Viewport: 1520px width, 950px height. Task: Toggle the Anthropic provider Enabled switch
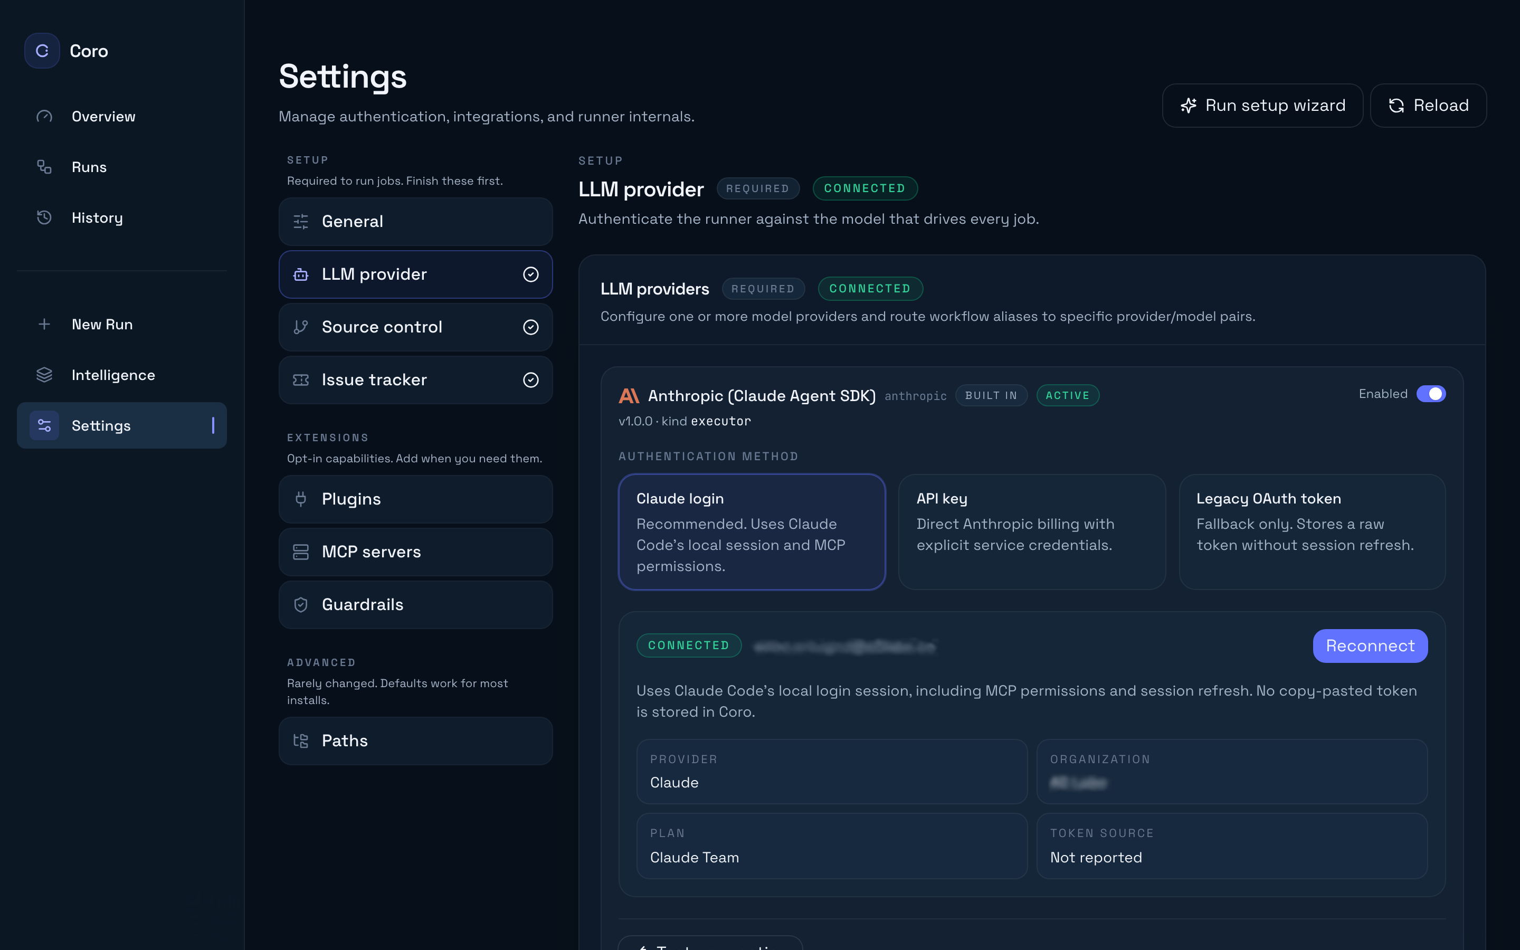[1431, 394]
